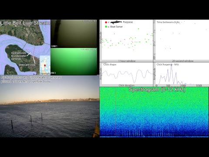Screen dimensions: 209x157
Task: Click the red Porpoise legend dot
Action: (106, 22)
